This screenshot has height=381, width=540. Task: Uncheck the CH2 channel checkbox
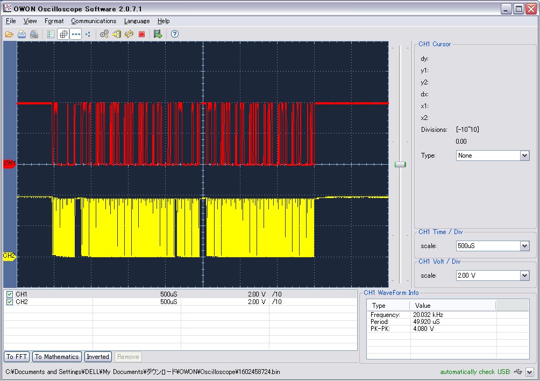(10, 302)
